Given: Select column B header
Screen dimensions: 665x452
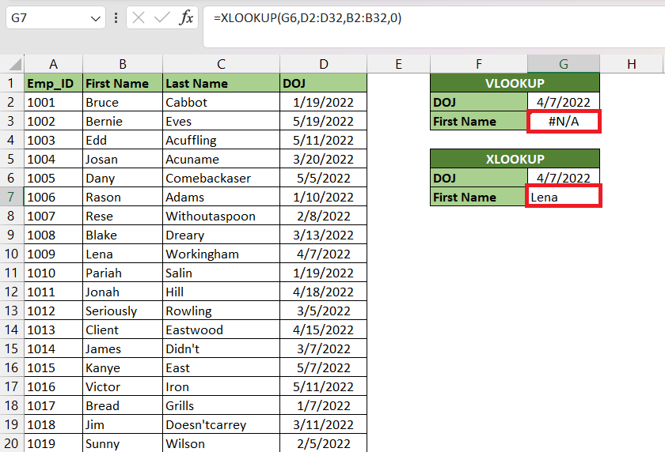Looking at the screenshot, I should point(123,64).
